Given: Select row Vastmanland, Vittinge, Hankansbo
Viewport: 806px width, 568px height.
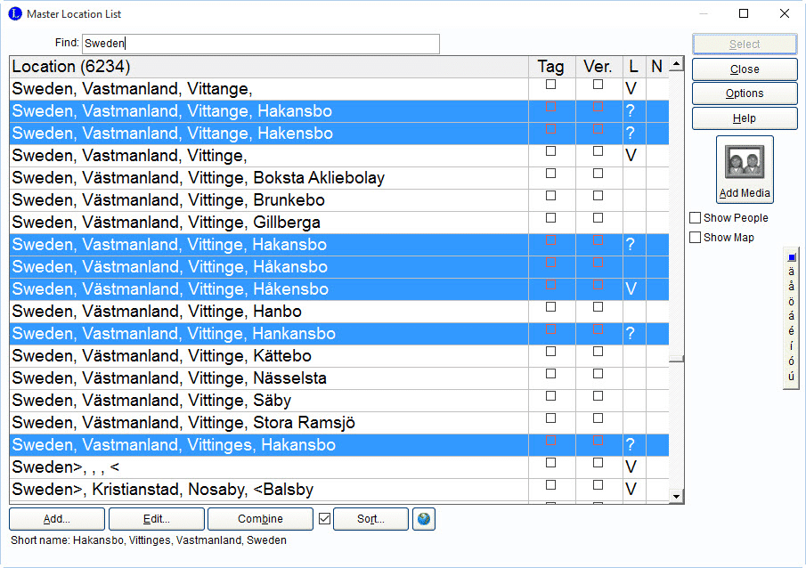Looking at the screenshot, I should (339, 334).
